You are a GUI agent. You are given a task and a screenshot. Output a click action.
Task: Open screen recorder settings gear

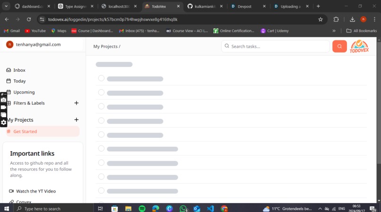coord(3,122)
